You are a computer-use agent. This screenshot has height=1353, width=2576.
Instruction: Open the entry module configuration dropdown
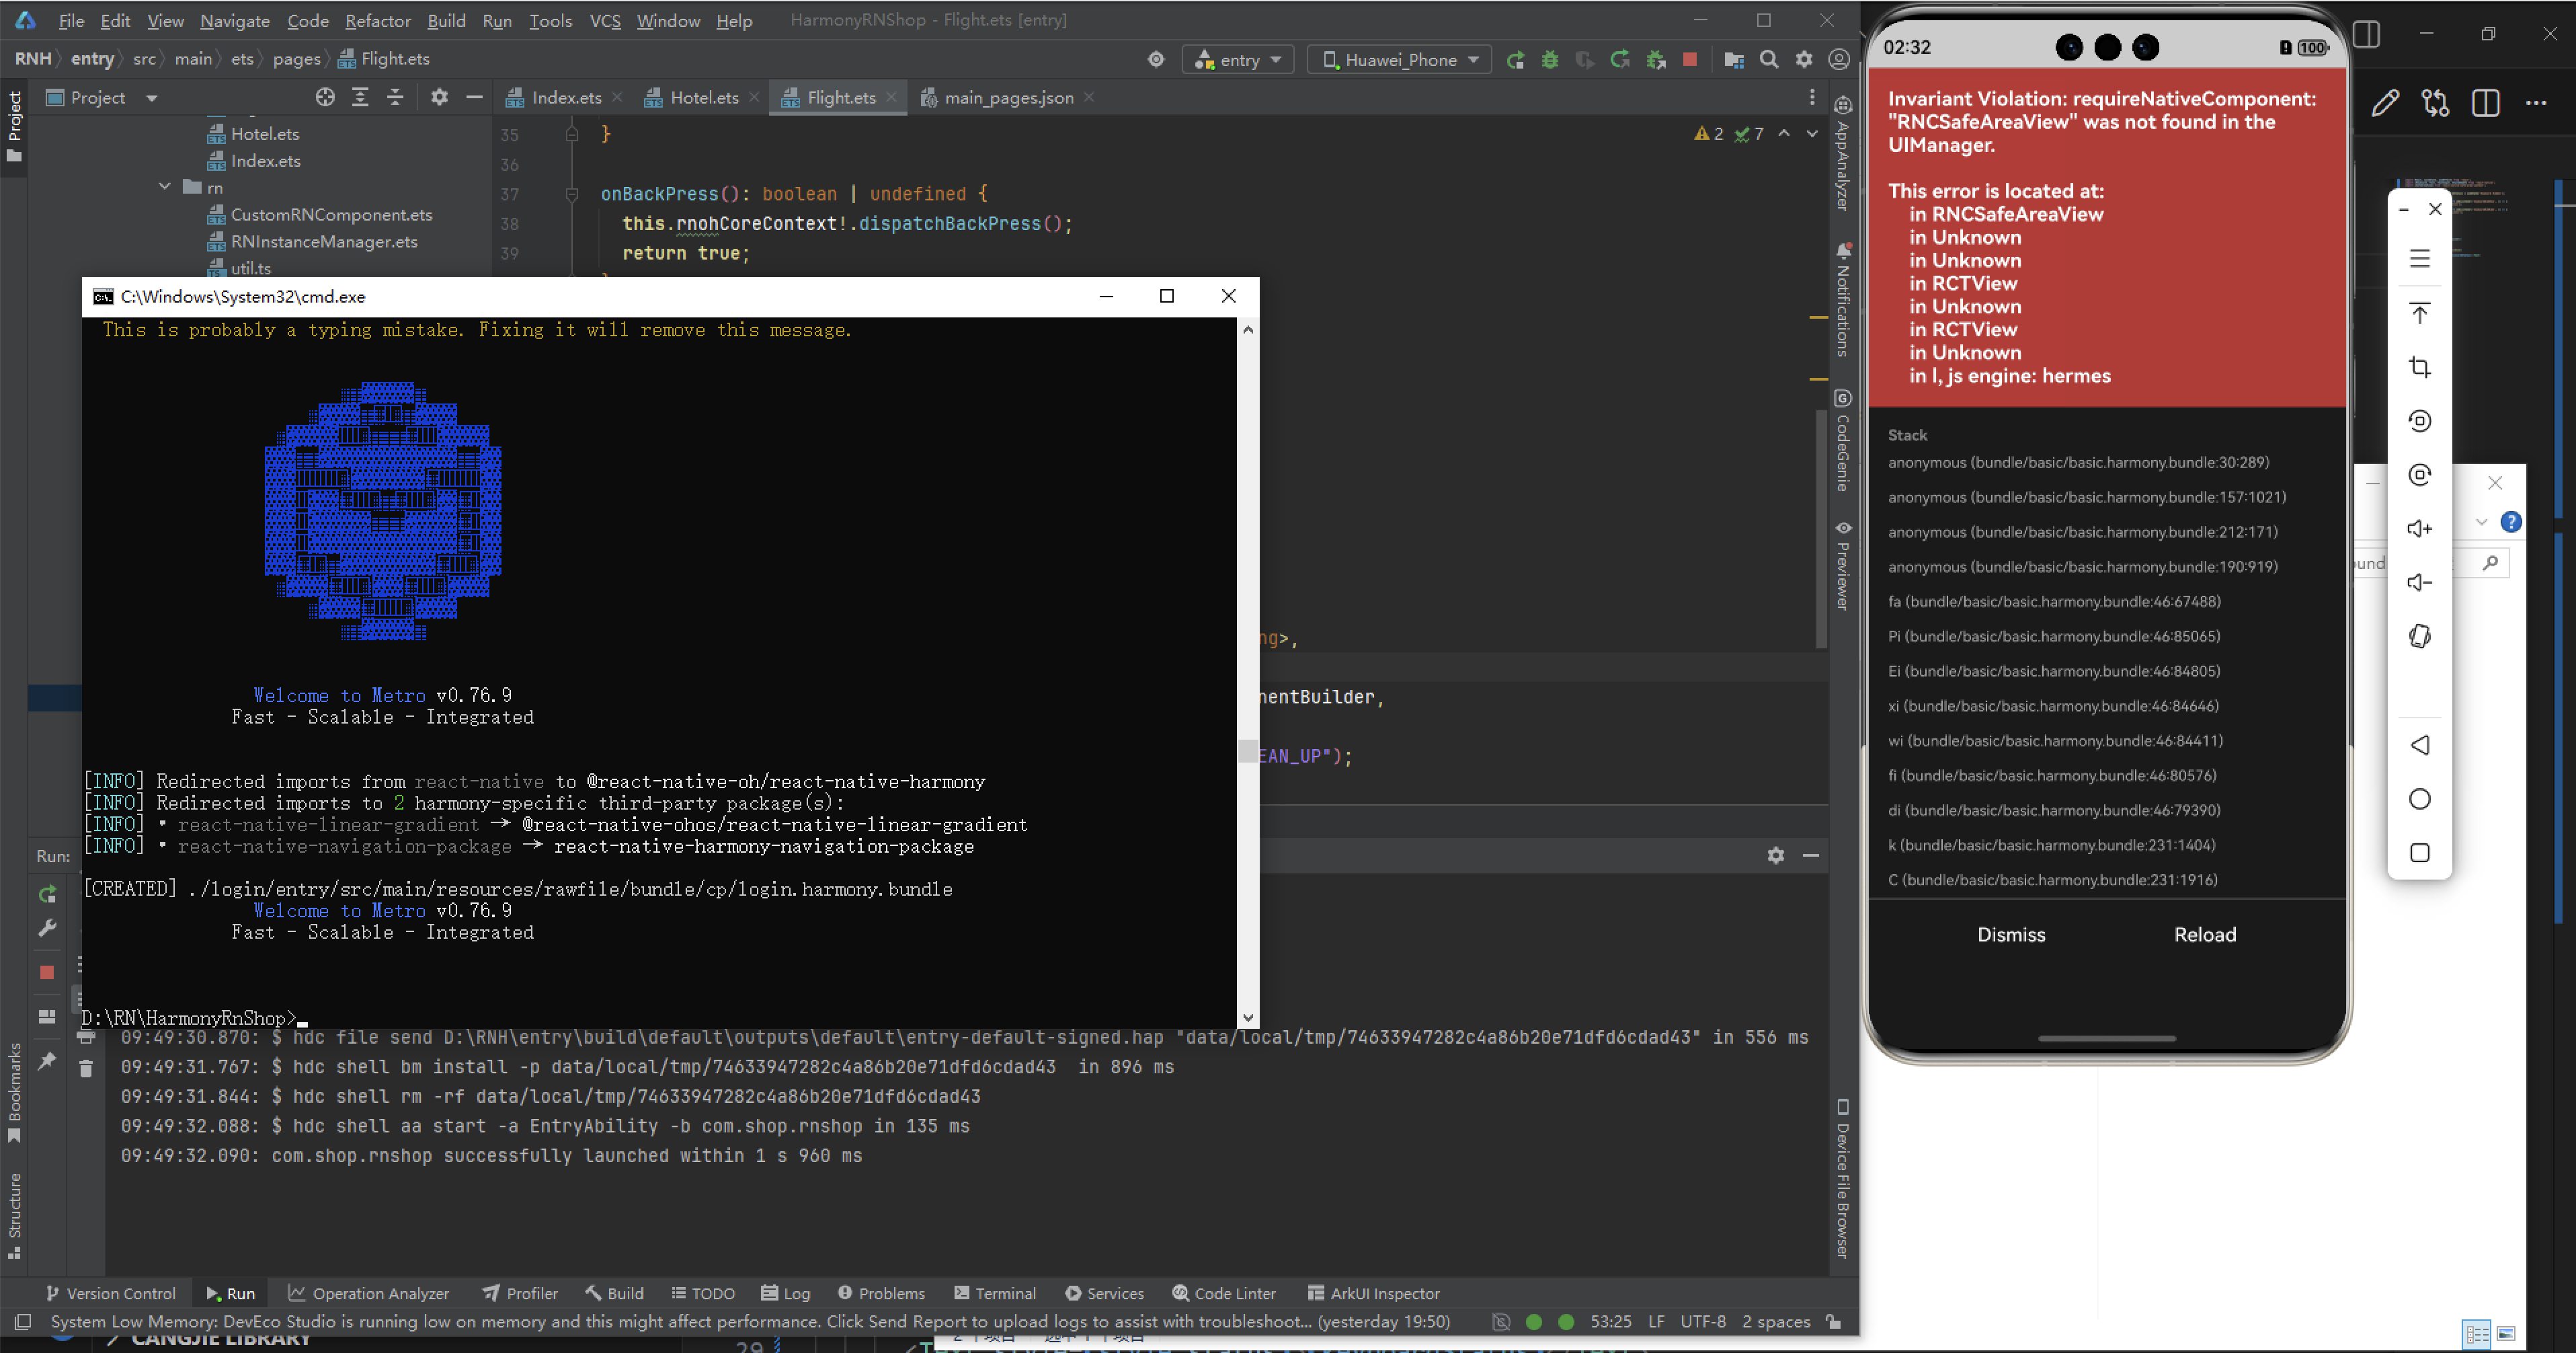[1238, 60]
